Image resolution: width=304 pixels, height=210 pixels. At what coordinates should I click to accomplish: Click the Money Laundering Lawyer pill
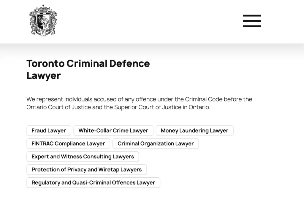click(x=194, y=131)
